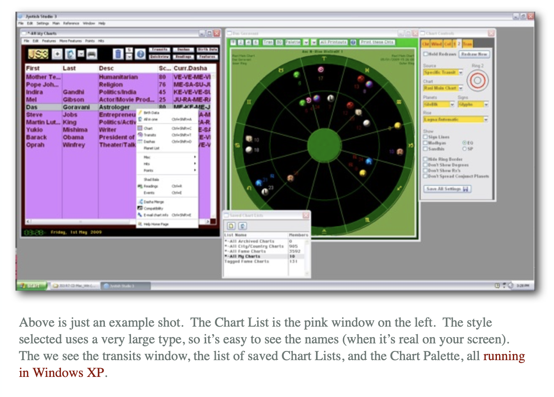Select the SP radio button
Viewport: 554px width, 397px height.
pyautogui.click(x=465, y=149)
